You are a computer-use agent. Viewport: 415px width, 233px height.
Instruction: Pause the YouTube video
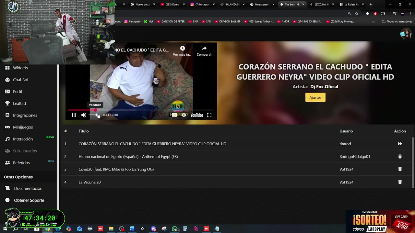point(74,115)
